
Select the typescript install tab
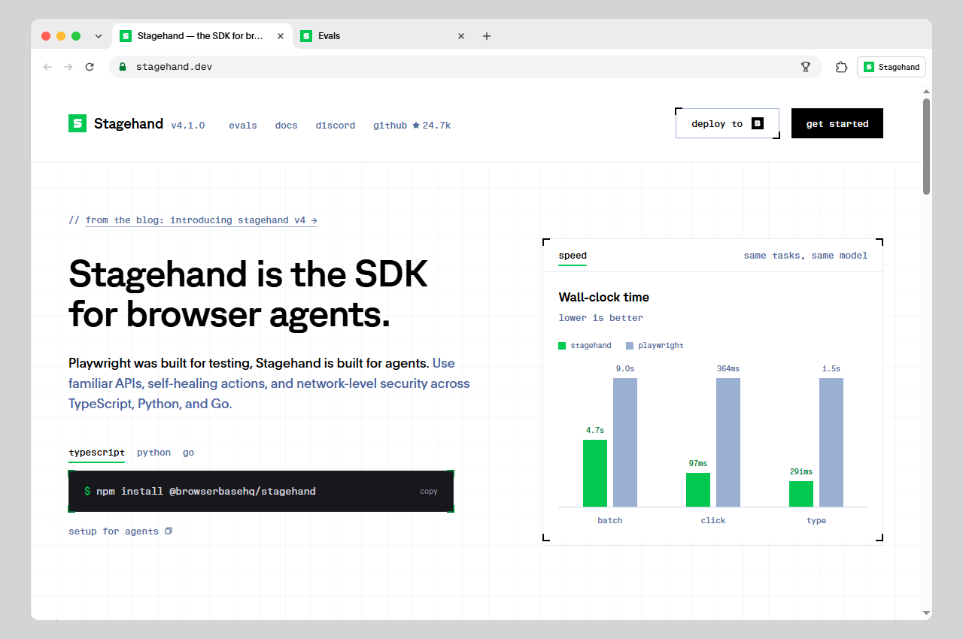coord(96,453)
